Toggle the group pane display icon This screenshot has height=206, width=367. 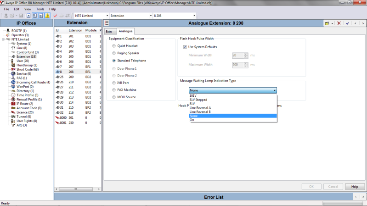(41, 16)
